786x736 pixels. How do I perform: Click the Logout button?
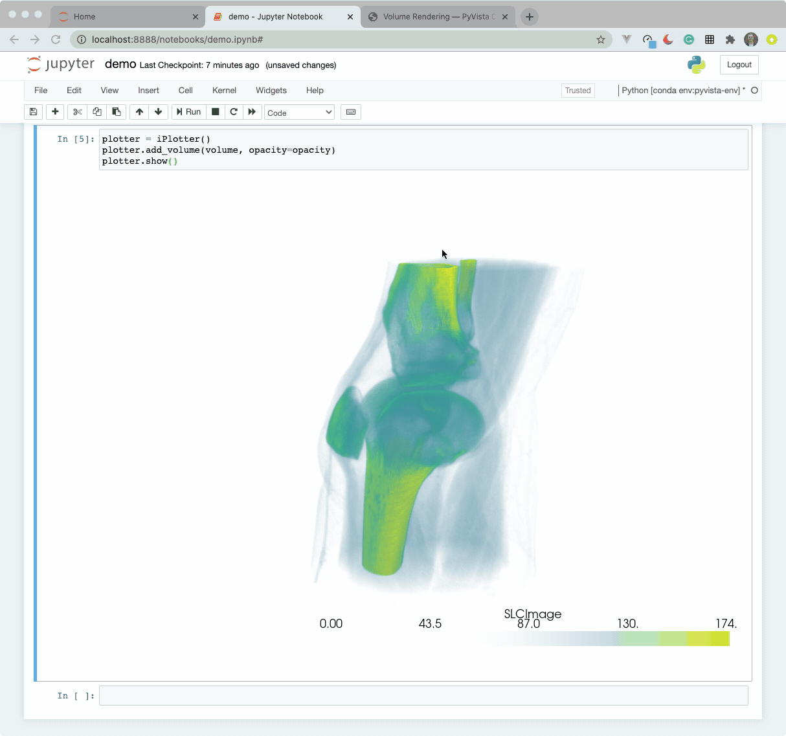[739, 65]
